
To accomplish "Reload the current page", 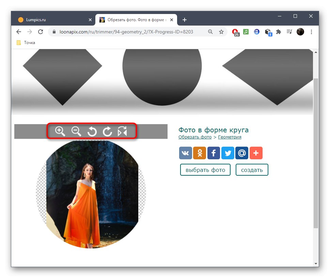I will pos(41,32).
